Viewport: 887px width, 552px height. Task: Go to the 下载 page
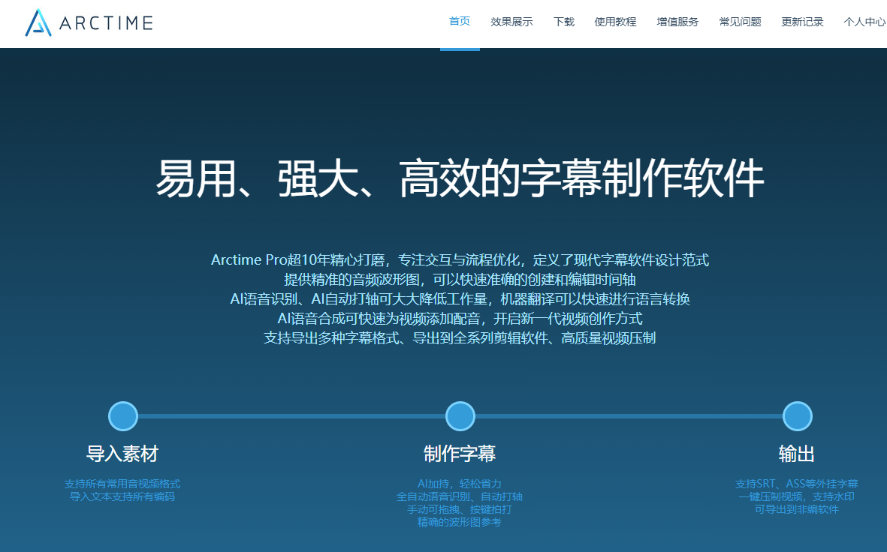click(x=563, y=22)
